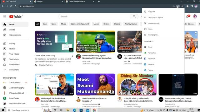The width and height of the screenshot is (200, 112).
Task: Open Watch Later in the sidebar
Action: click(x=15, y=59)
